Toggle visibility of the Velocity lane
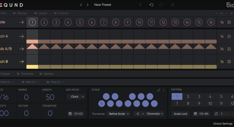234x127 pixels. (x=41, y=74)
